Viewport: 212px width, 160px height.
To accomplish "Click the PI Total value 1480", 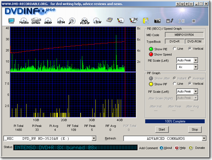I will pos(18,130).
